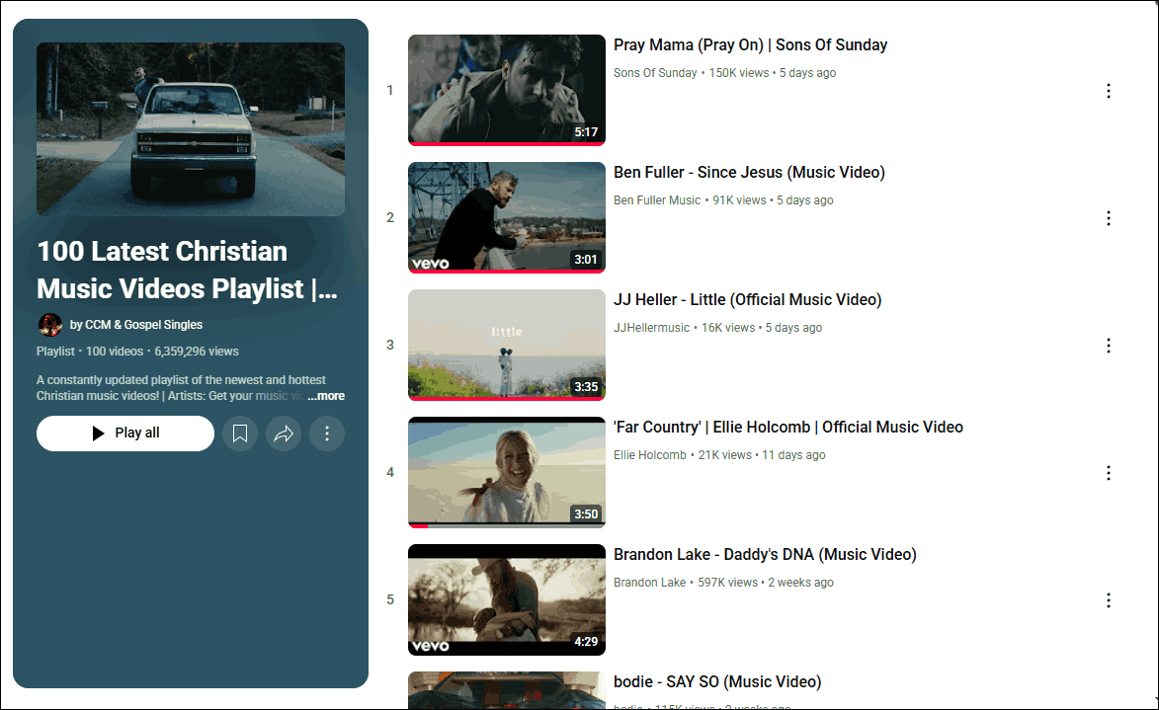The width and height of the screenshot is (1159, 710).
Task: Save the playlist with the bookmark icon
Action: (239, 433)
